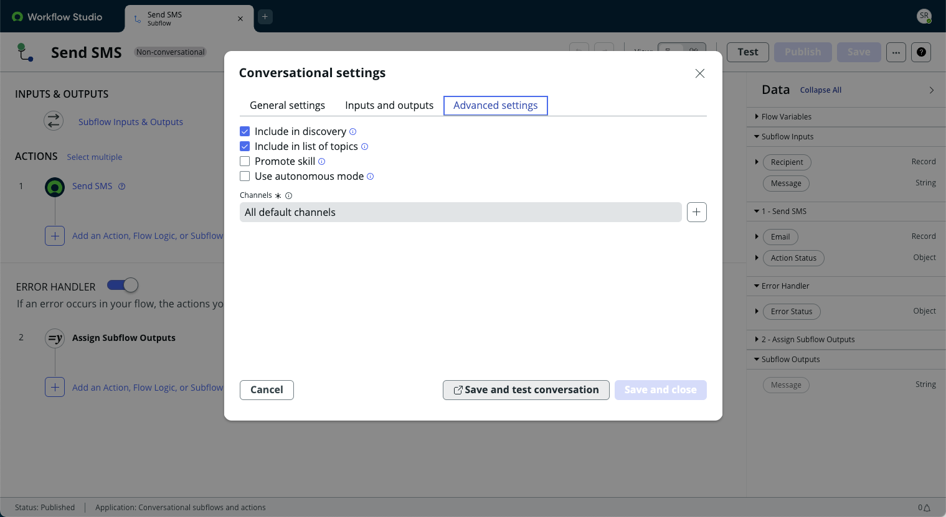Image resolution: width=946 pixels, height=517 pixels.
Task: Add a channel with the plus button
Action: click(696, 212)
